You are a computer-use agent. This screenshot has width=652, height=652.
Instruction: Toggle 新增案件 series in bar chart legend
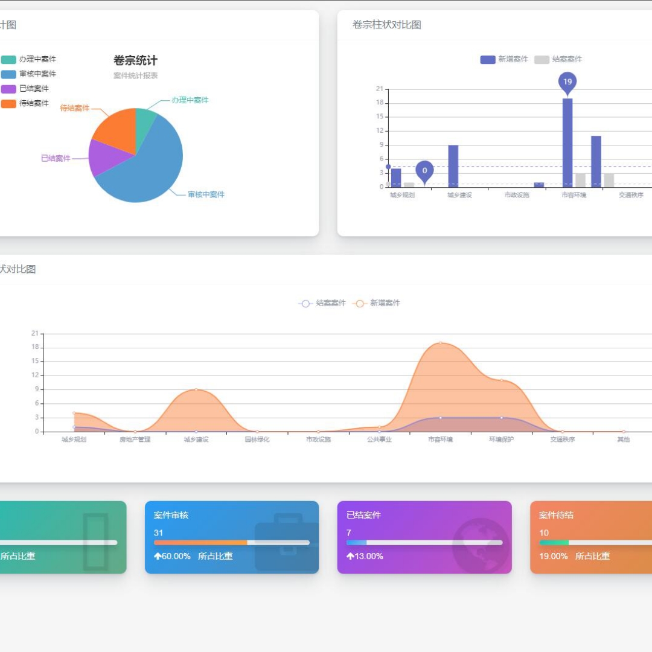coord(504,59)
